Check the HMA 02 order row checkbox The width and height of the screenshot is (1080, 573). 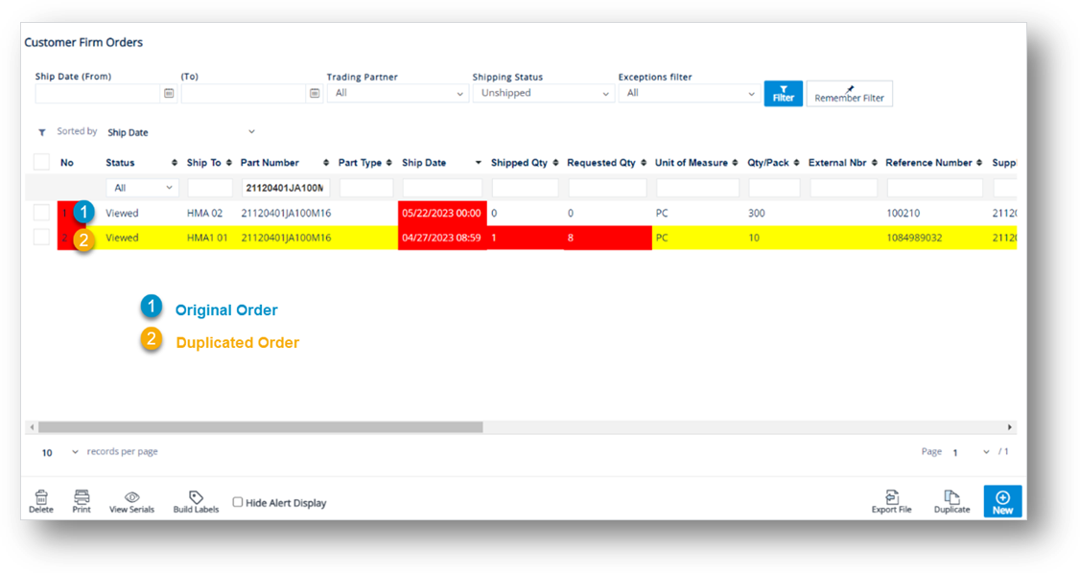coord(41,213)
